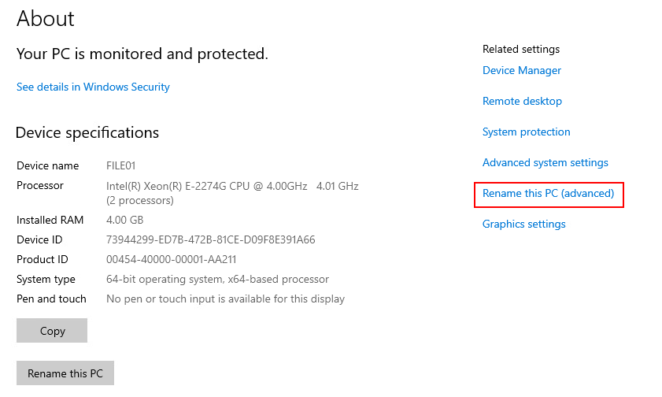Click the Your PC is monitored and protected text

point(142,54)
